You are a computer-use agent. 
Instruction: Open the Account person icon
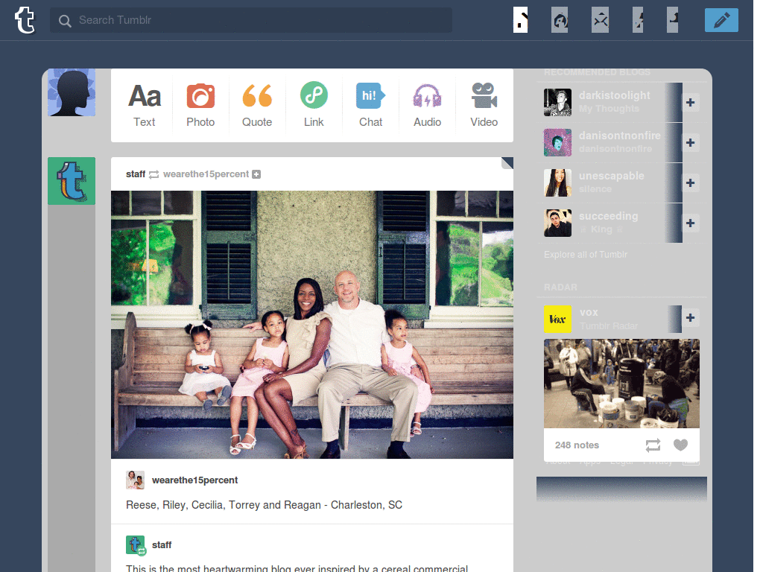tap(673, 20)
